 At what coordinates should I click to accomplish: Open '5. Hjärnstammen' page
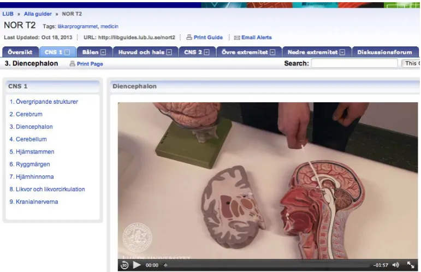(32, 152)
